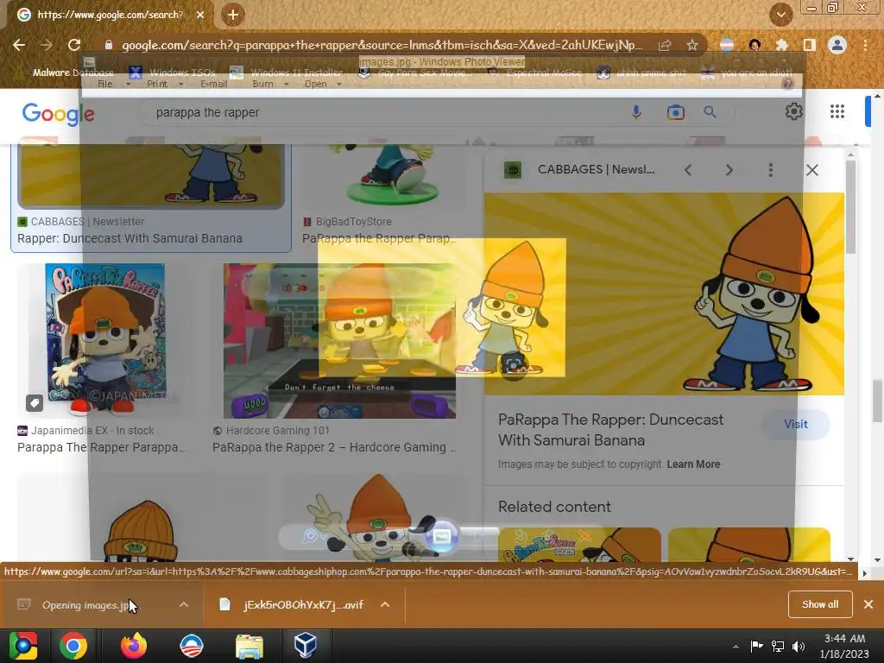Search by image with the camera icon
This screenshot has width=884, height=663.
[x=675, y=112]
